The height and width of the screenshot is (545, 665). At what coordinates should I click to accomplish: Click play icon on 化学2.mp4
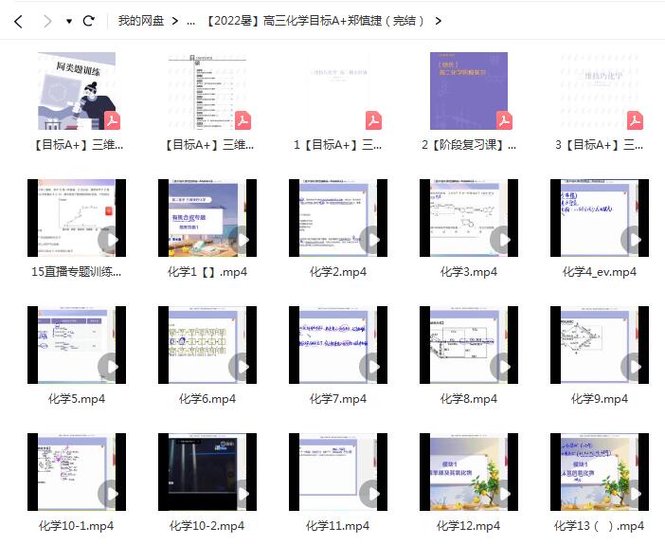tap(372, 240)
